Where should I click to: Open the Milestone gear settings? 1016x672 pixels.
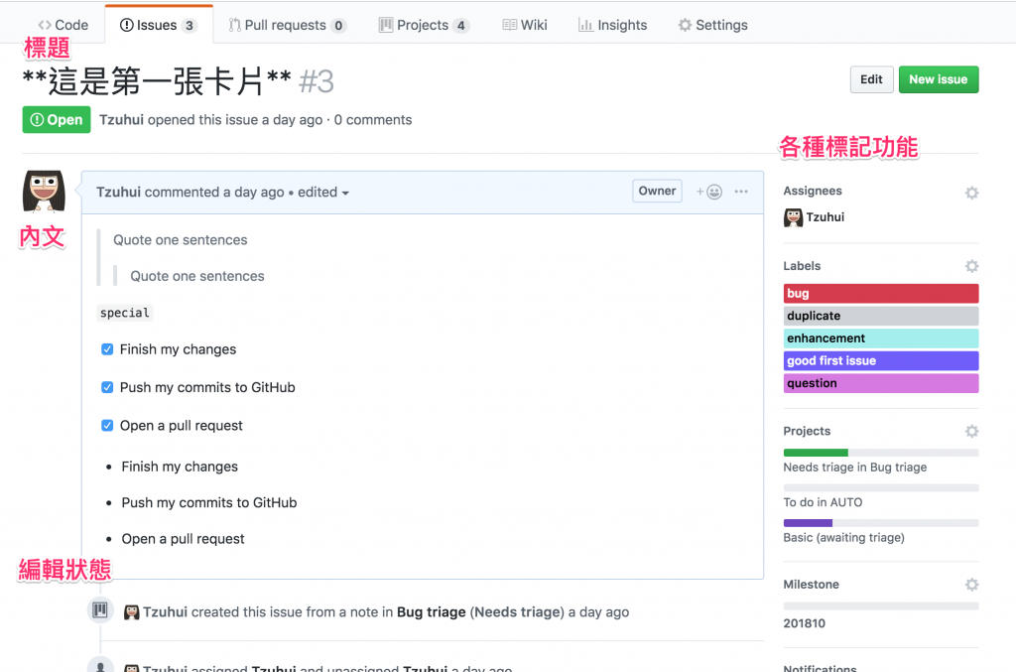pyautogui.click(x=971, y=585)
